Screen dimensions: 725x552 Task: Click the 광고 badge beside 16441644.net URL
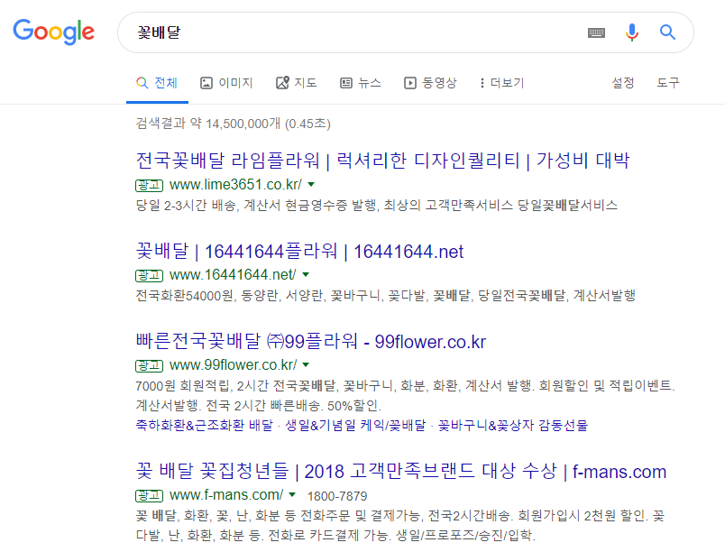(149, 275)
